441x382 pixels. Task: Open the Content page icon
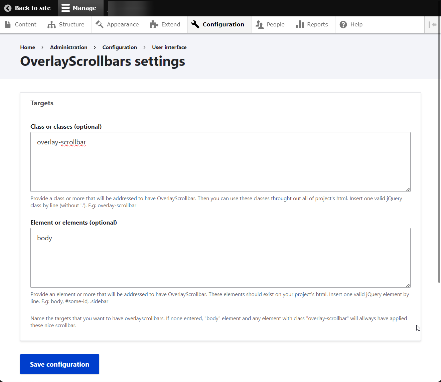click(8, 24)
